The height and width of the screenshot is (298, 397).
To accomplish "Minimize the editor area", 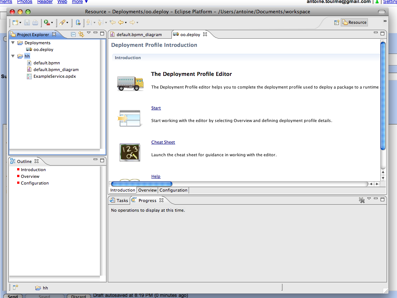I will pos(376,33).
